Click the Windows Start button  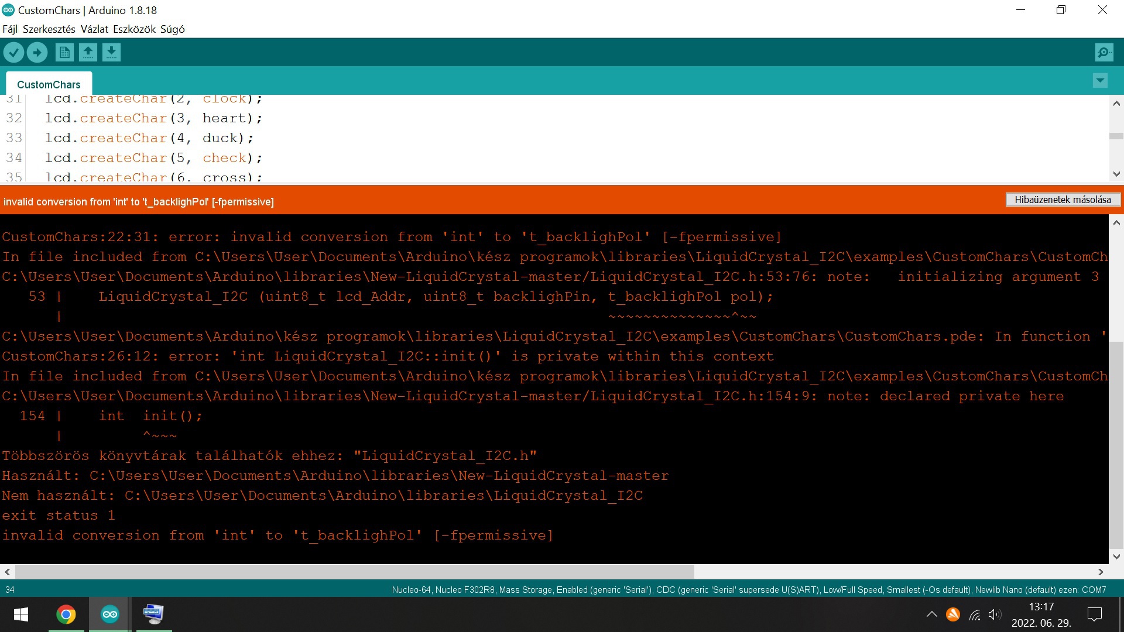(21, 614)
